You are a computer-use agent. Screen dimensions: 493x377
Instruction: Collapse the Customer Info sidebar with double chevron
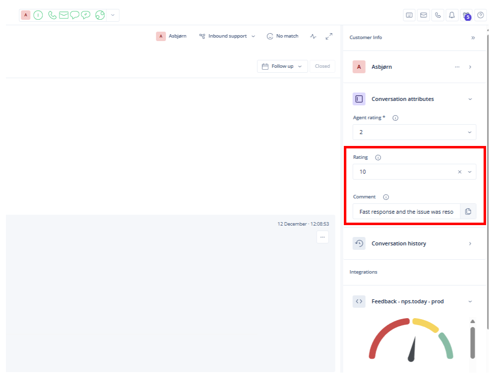click(473, 38)
